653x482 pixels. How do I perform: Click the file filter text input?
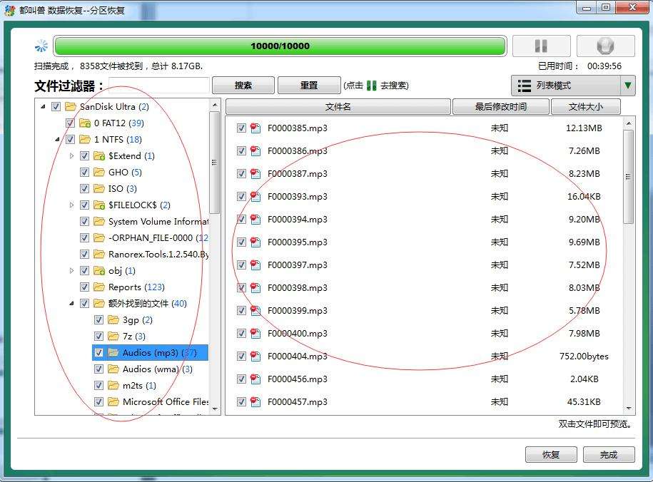[x=158, y=86]
